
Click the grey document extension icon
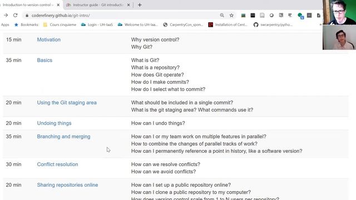tap(262, 16)
